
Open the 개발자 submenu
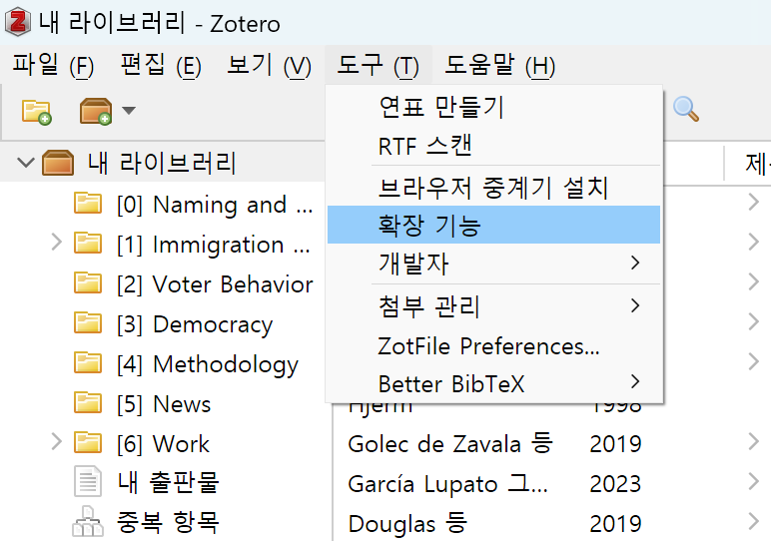coord(493,263)
